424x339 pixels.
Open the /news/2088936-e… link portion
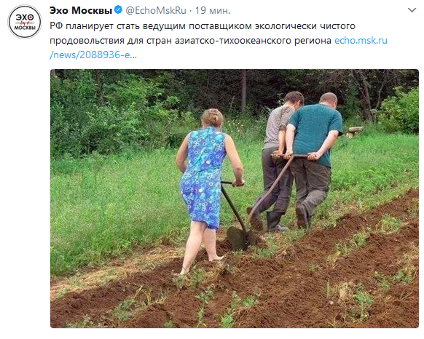tap(93, 55)
